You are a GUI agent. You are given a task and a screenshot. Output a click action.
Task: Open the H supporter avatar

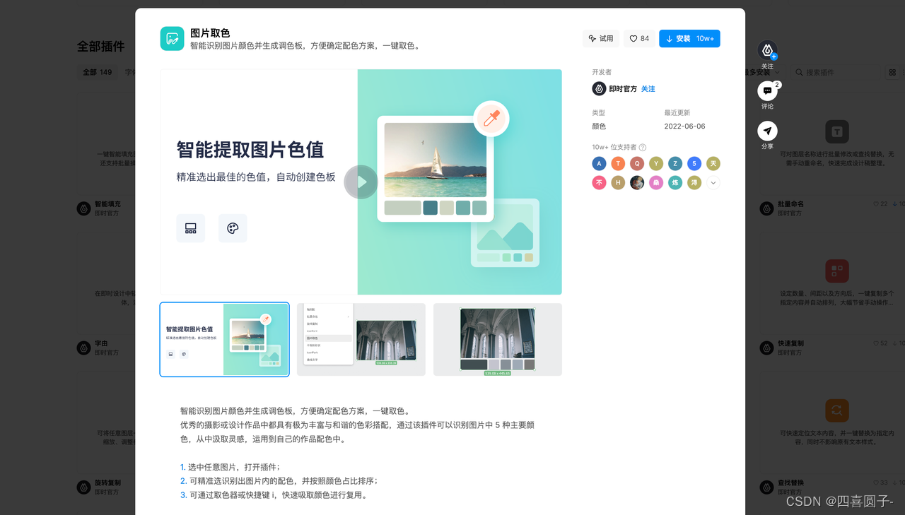(x=618, y=182)
